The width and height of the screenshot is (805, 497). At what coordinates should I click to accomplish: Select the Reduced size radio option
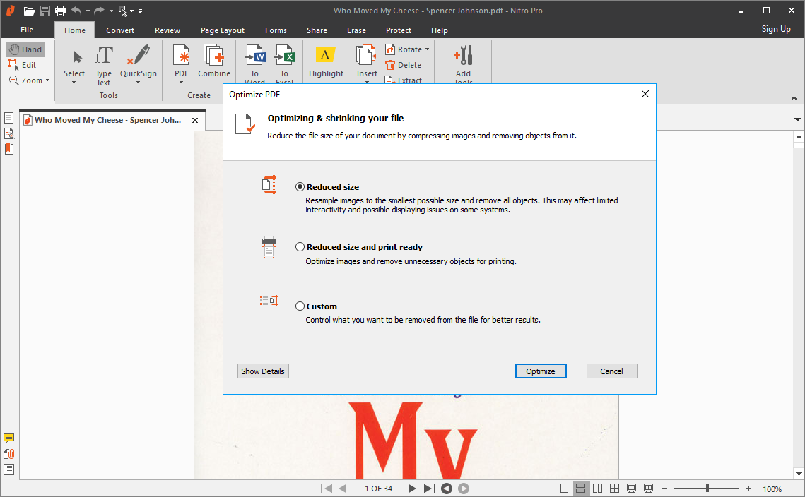300,186
